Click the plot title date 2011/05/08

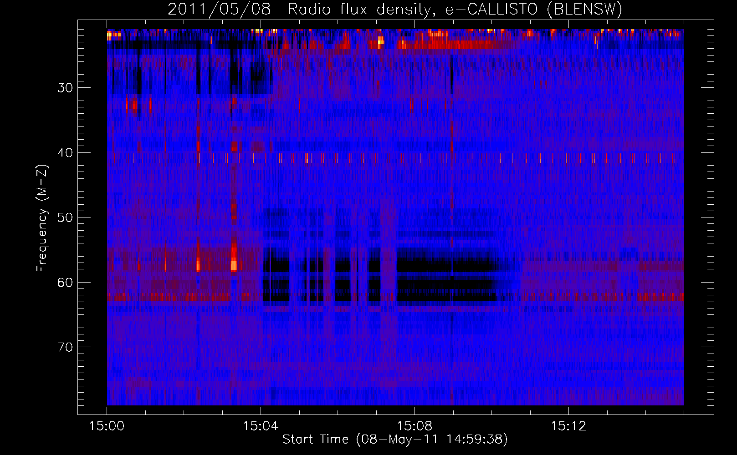[219, 9]
